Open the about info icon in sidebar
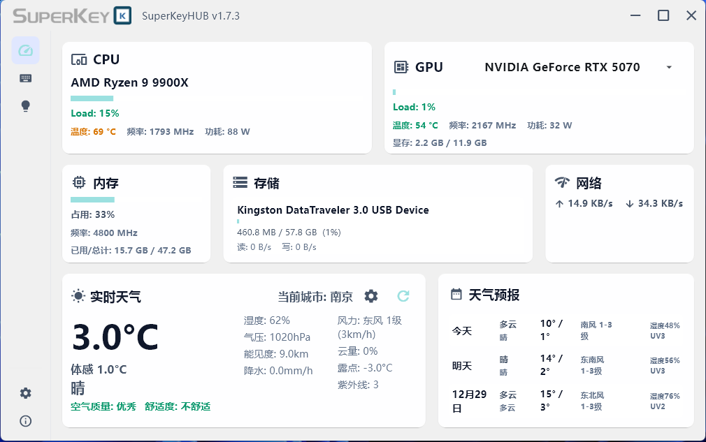Image resolution: width=706 pixels, height=442 pixels. [x=26, y=421]
